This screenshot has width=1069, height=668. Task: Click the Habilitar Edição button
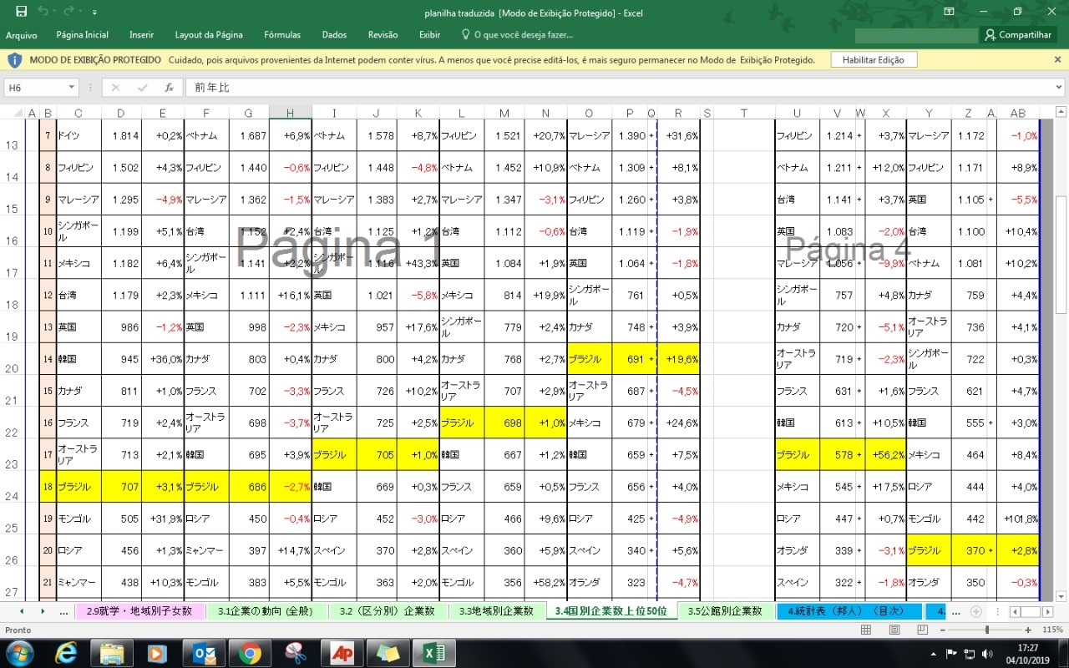tap(874, 60)
